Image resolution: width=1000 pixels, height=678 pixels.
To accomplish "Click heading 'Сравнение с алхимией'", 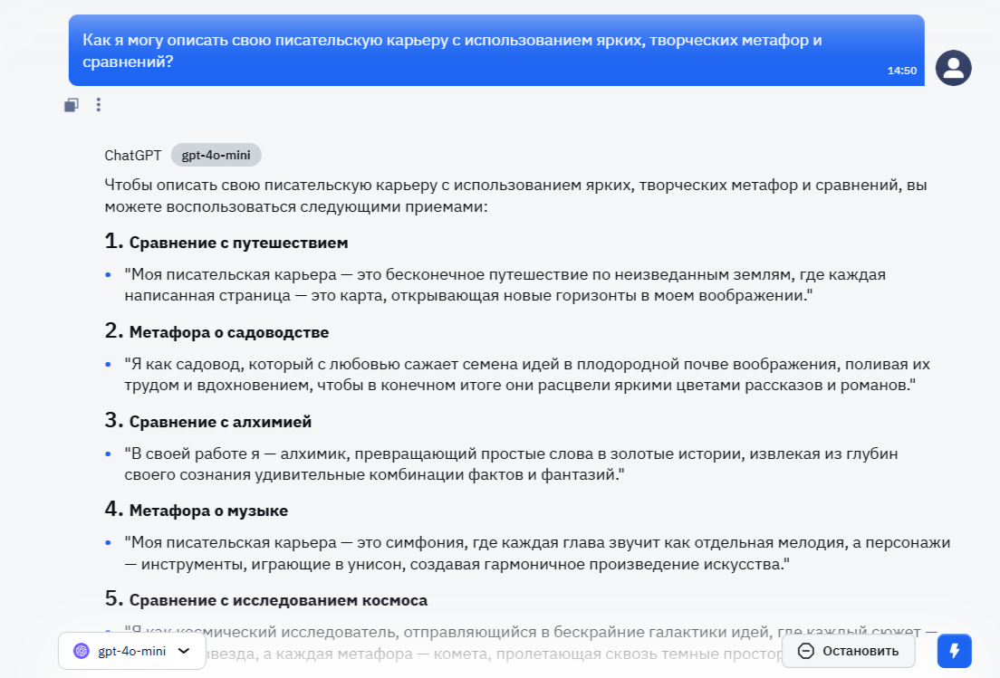I will pos(220,422).
